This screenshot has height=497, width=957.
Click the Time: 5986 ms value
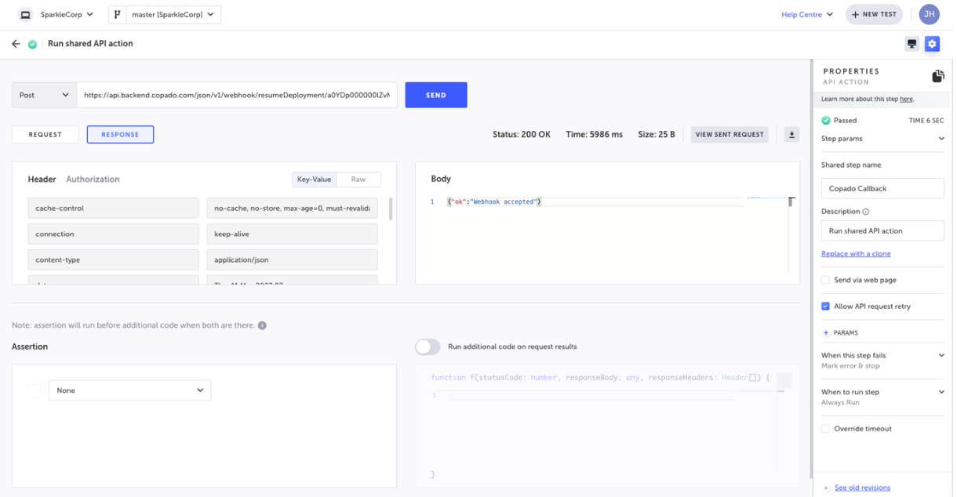[594, 135]
